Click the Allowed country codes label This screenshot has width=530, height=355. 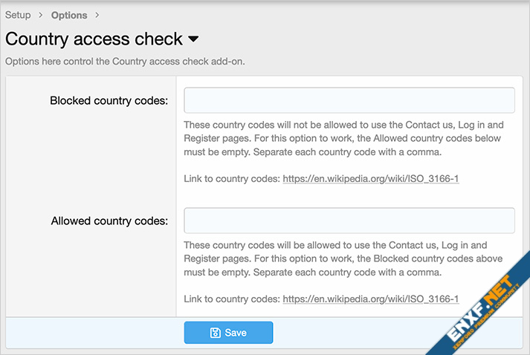[109, 221]
